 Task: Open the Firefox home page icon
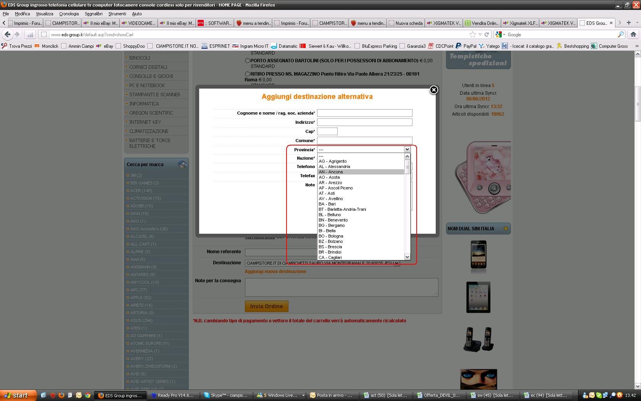coord(633,34)
